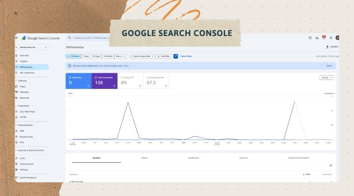The width and height of the screenshot is (354, 196).
Task: Click Got it on the banner
Action: point(329,66)
